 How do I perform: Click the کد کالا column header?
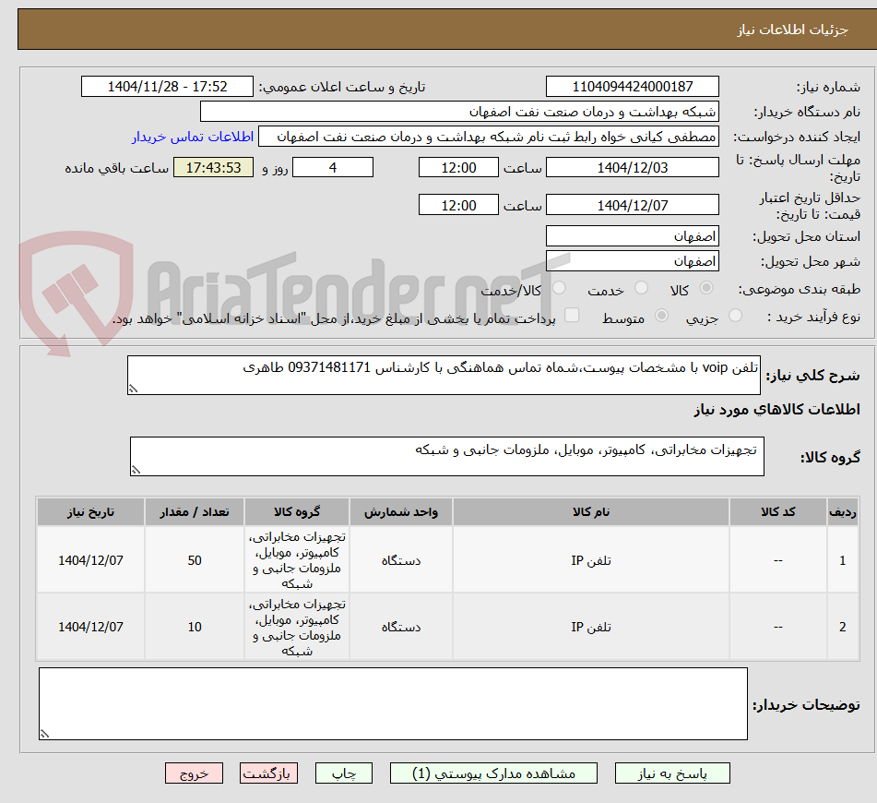point(778,512)
